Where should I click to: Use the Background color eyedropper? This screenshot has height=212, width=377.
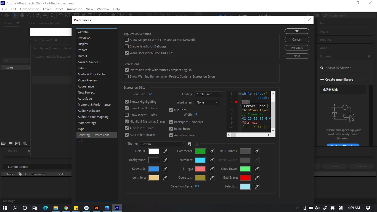(x=165, y=160)
